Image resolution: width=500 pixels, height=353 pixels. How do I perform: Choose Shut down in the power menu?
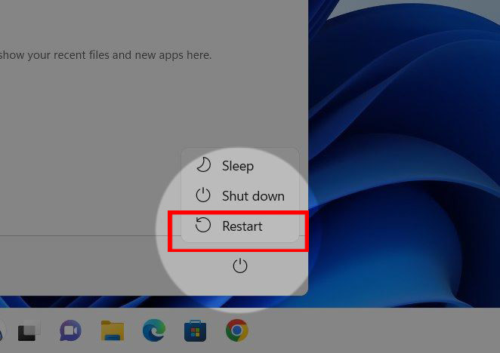240,196
